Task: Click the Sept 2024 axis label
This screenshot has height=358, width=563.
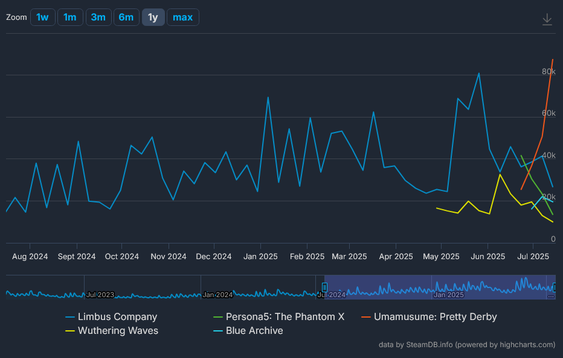Action: [x=77, y=257]
